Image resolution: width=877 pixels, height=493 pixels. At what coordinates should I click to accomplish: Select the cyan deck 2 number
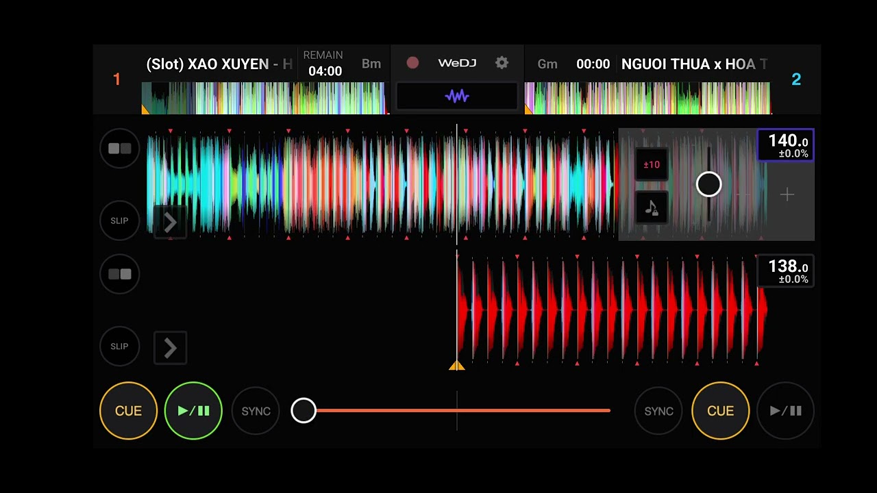coord(796,79)
